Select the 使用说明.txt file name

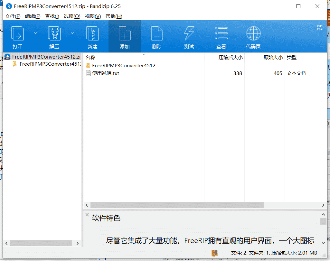click(x=106, y=73)
